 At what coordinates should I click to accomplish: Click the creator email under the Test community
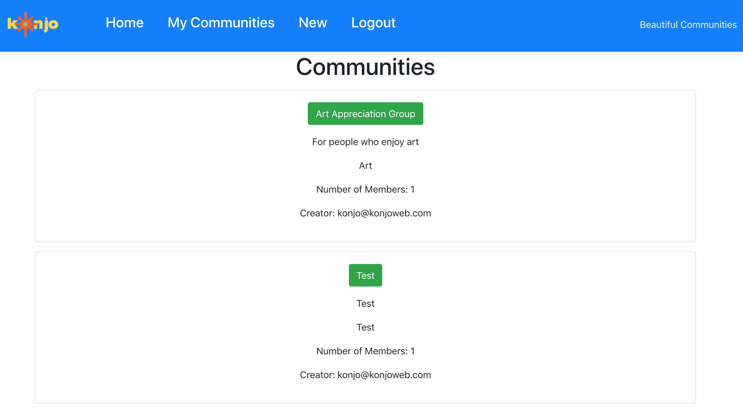tap(365, 375)
